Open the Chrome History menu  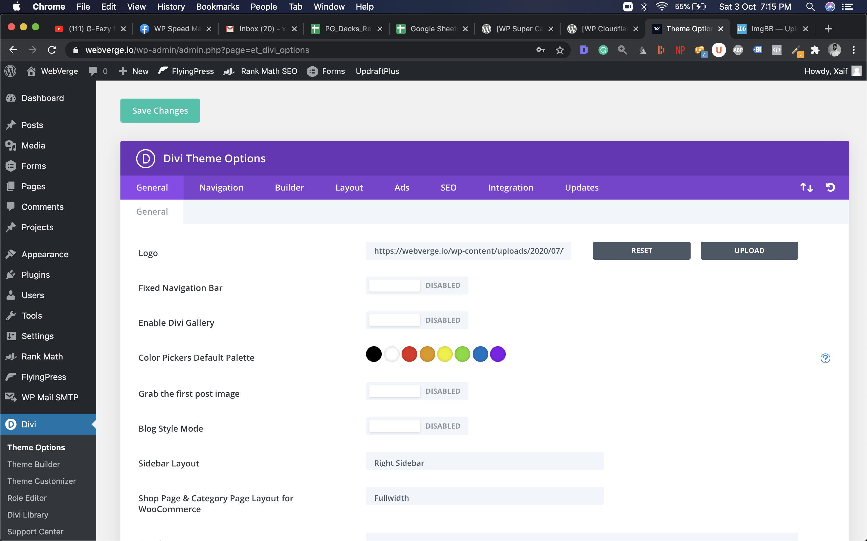(x=171, y=7)
